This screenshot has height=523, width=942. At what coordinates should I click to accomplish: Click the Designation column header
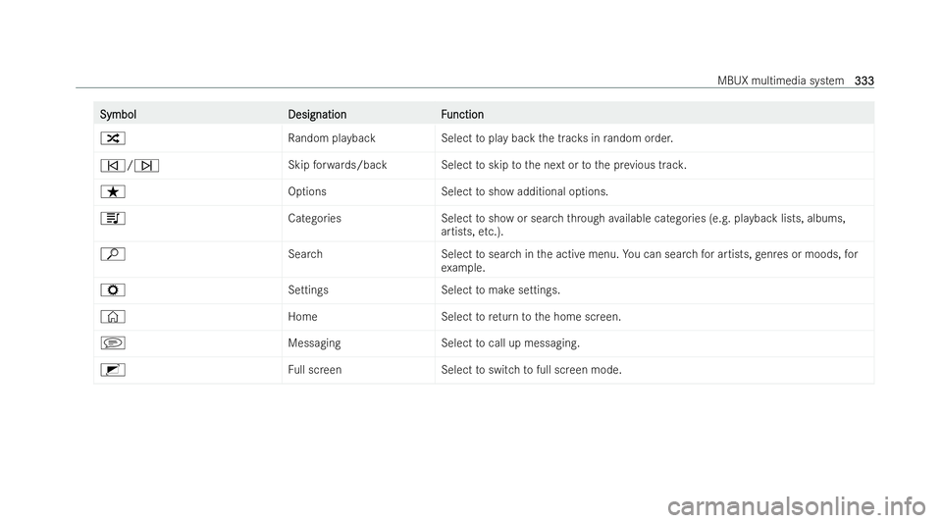[317, 114]
